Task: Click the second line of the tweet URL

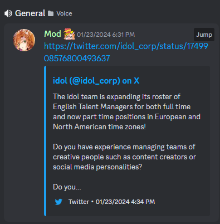Action: pyautogui.click(x=77, y=59)
